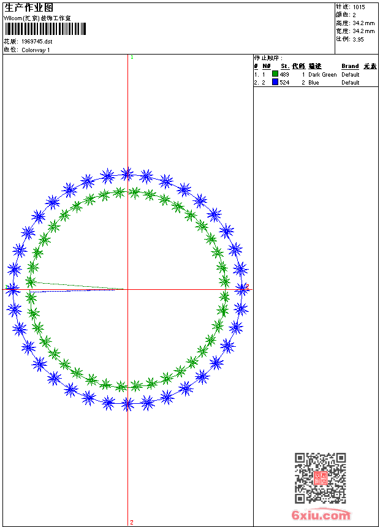
Task: Click the Colorway 1 label
Action: (36, 50)
